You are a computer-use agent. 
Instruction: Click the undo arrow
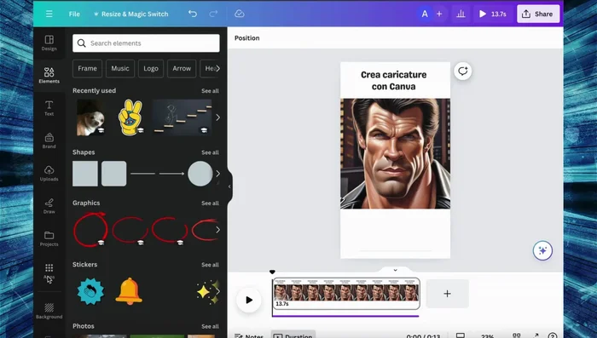click(193, 14)
